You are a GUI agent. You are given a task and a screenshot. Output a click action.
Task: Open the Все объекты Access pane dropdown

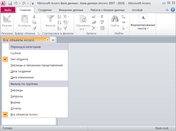(x=48, y=40)
